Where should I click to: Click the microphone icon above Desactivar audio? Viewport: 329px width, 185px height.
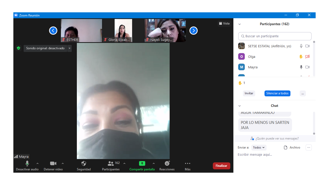point(27,163)
